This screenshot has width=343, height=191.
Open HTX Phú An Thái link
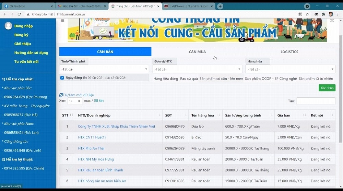(91, 148)
